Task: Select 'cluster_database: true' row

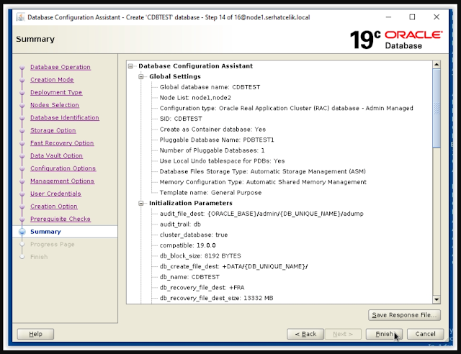Action: [194, 235]
